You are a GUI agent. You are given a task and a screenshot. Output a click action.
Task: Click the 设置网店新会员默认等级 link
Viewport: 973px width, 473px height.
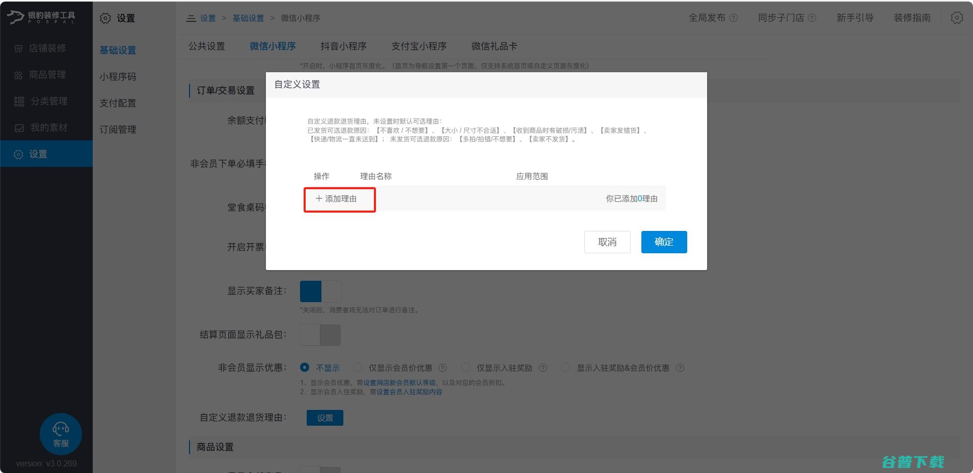[399, 382]
